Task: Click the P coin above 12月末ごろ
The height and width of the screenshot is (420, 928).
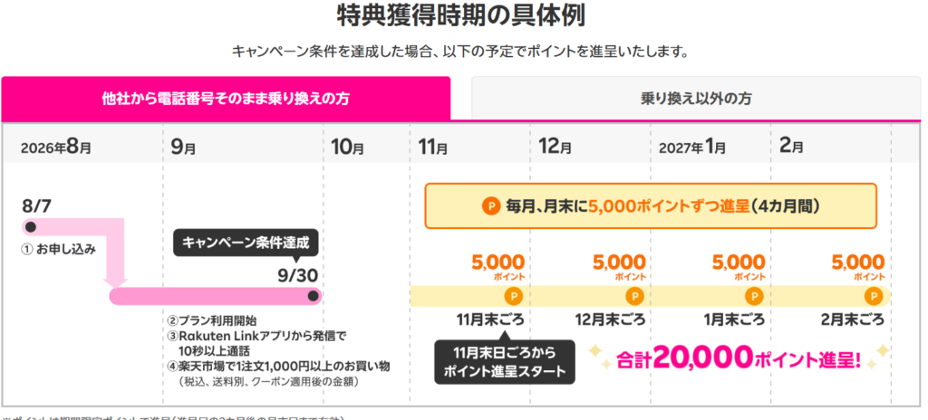Action: point(633,296)
